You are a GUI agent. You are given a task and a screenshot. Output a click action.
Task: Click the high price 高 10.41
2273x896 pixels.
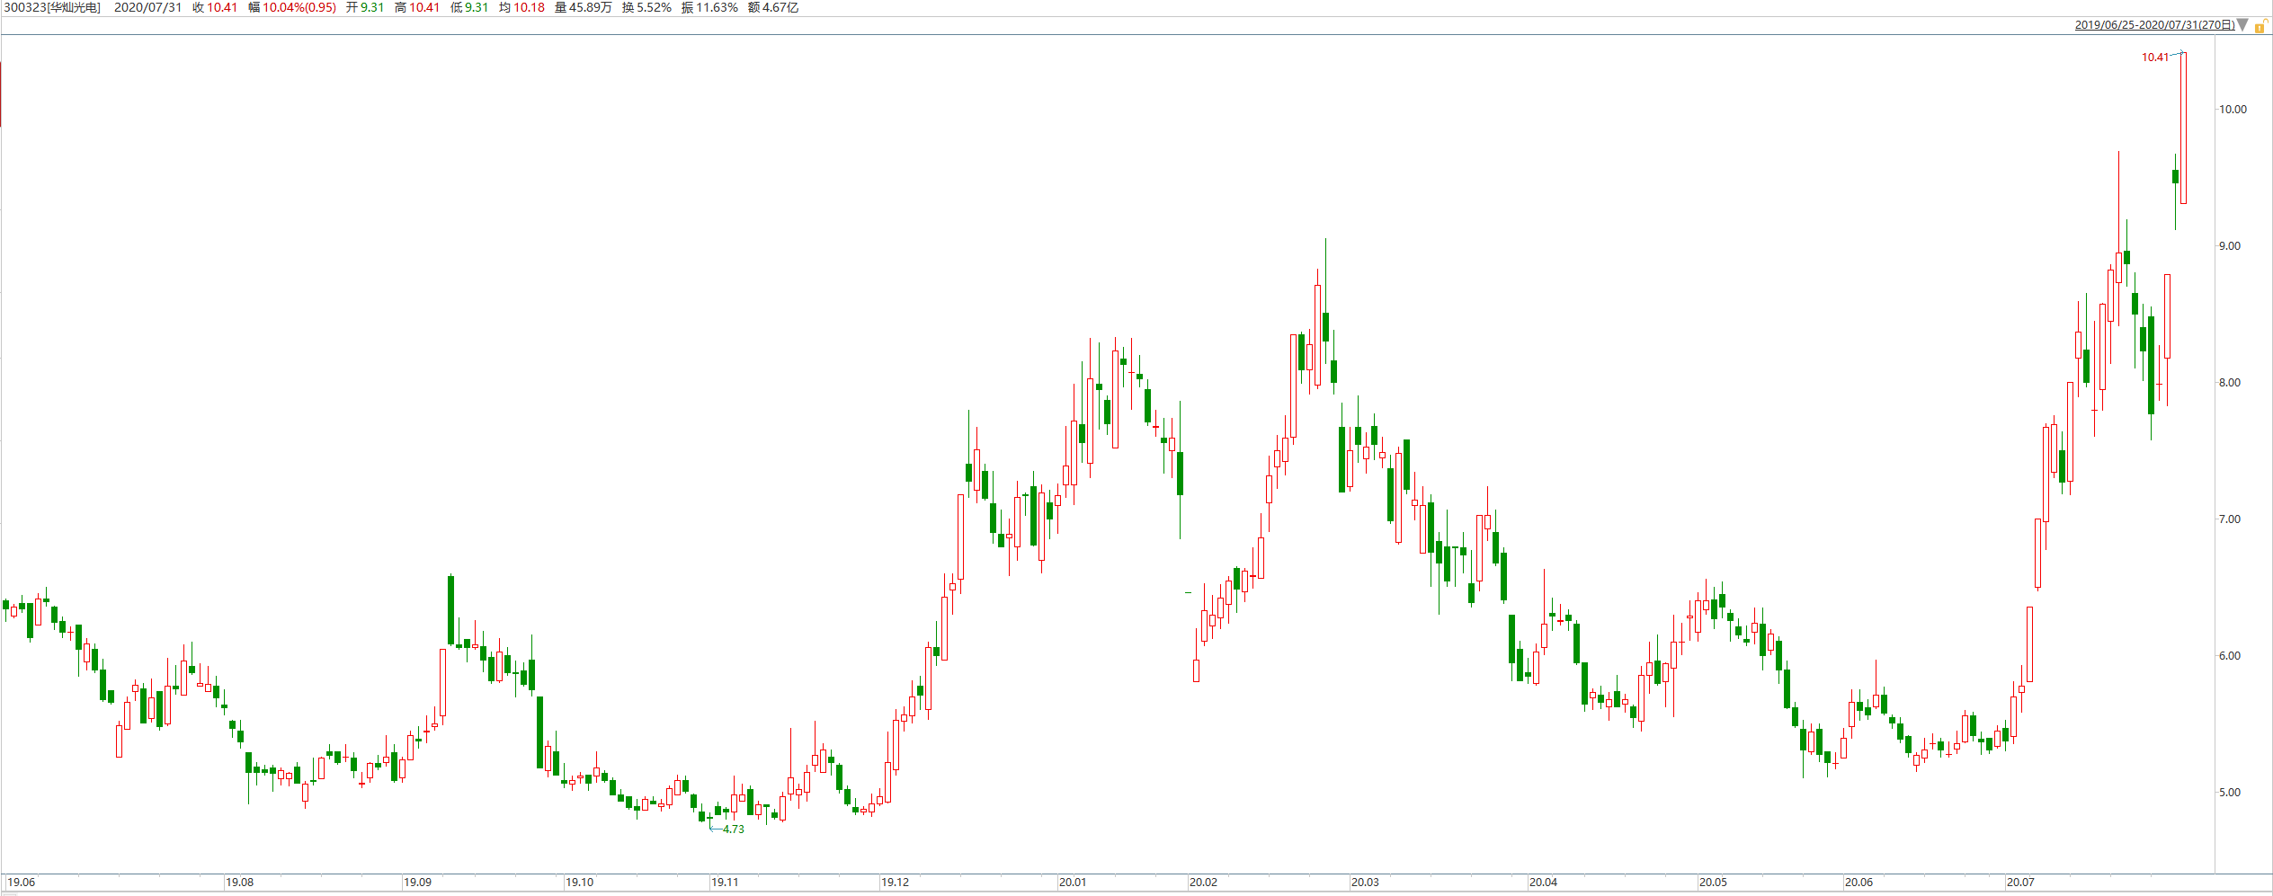coord(417,7)
